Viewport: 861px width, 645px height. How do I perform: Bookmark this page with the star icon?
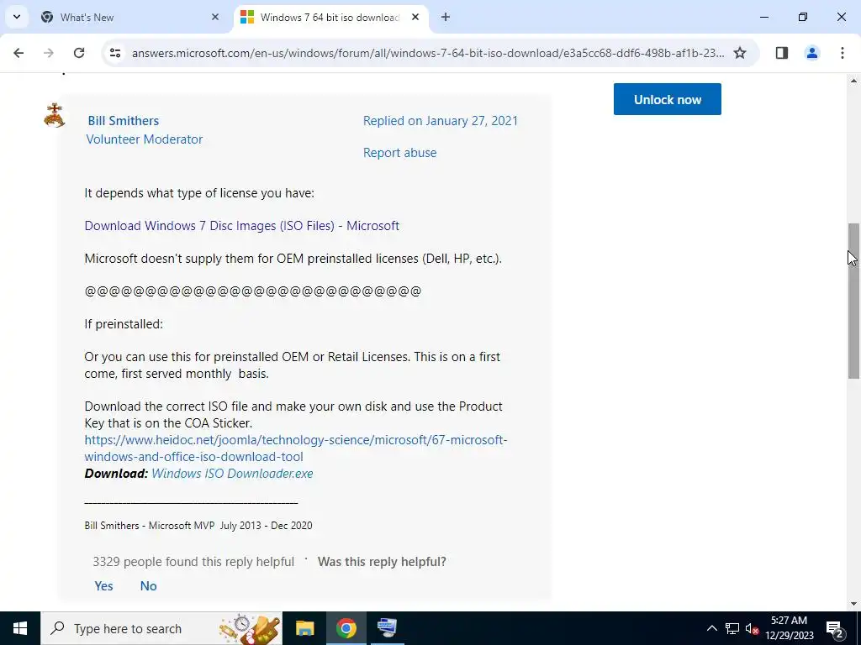point(740,53)
